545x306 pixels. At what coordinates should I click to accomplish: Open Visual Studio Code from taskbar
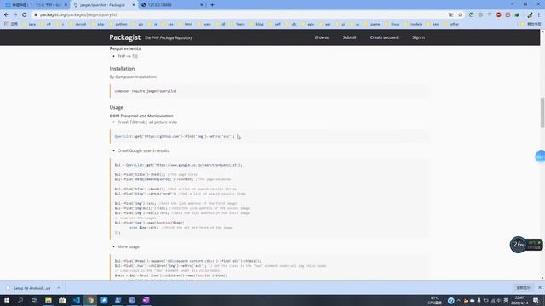pyautogui.click(x=77, y=300)
